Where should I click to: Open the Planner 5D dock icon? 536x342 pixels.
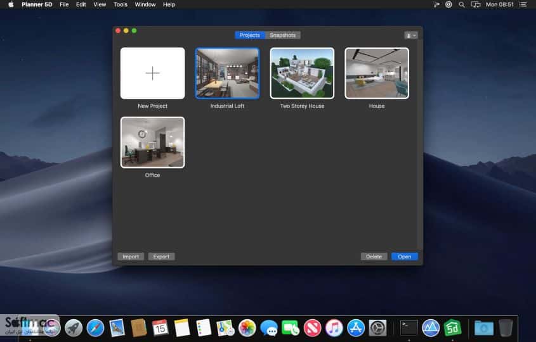(x=453, y=328)
